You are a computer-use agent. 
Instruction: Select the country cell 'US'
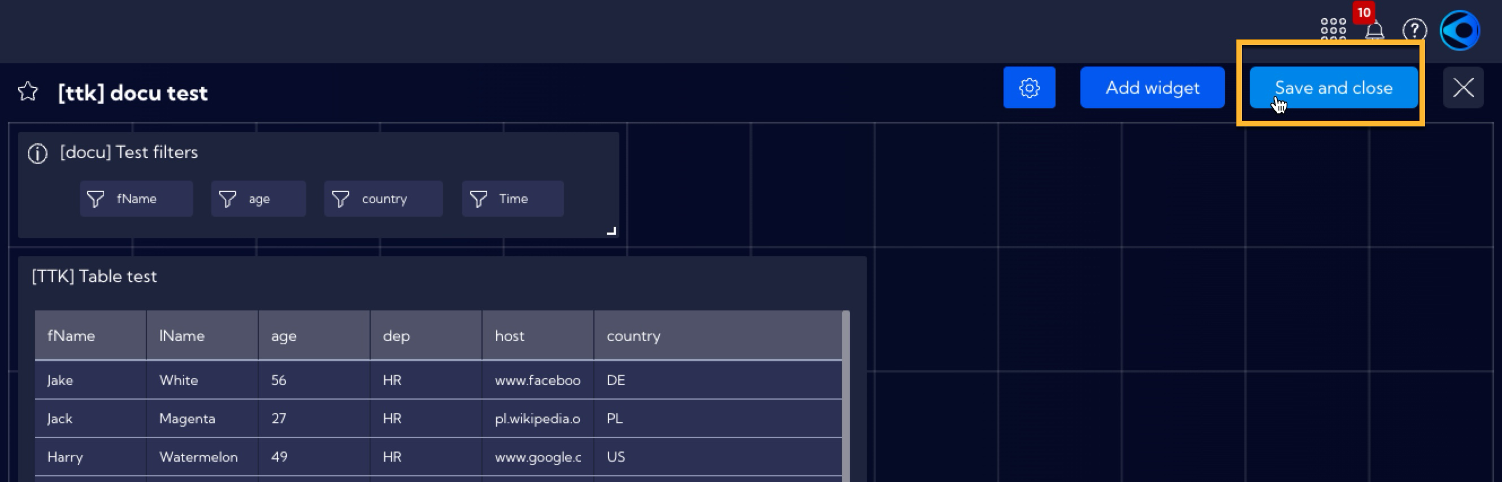(718, 457)
